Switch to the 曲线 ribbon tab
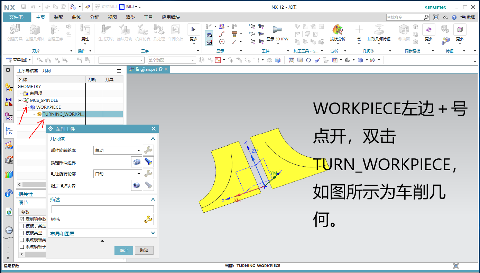Image resolution: width=480 pixels, height=273 pixels. pos(76,17)
